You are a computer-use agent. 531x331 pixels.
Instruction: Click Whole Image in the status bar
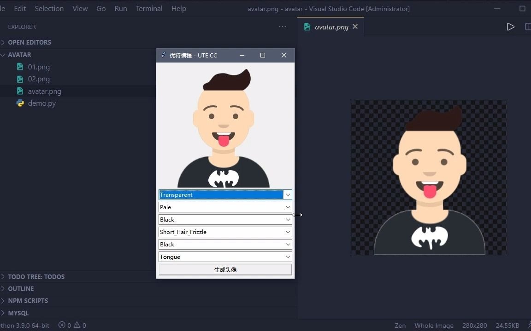pos(434,325)
